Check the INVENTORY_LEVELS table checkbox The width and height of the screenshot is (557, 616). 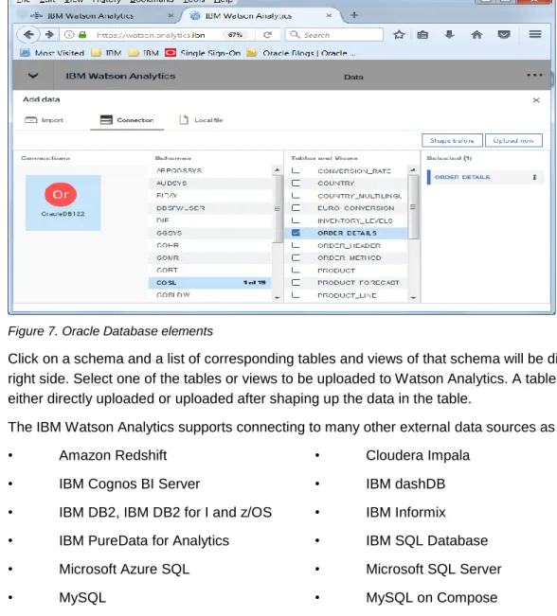click(296, 220)
